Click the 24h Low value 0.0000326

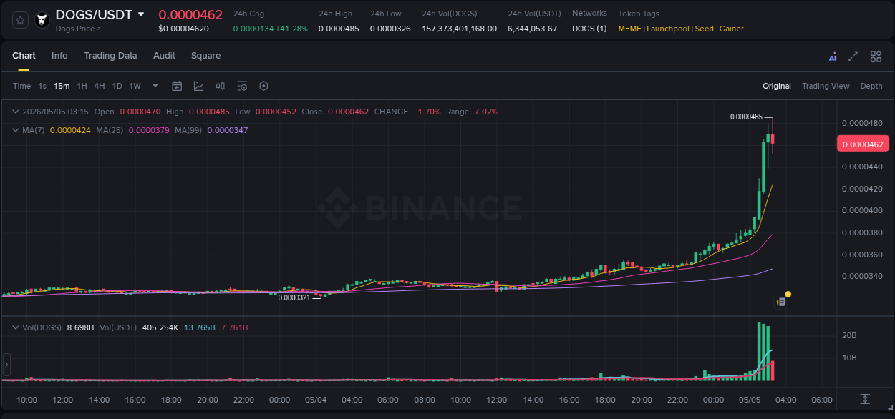point(390,29)
